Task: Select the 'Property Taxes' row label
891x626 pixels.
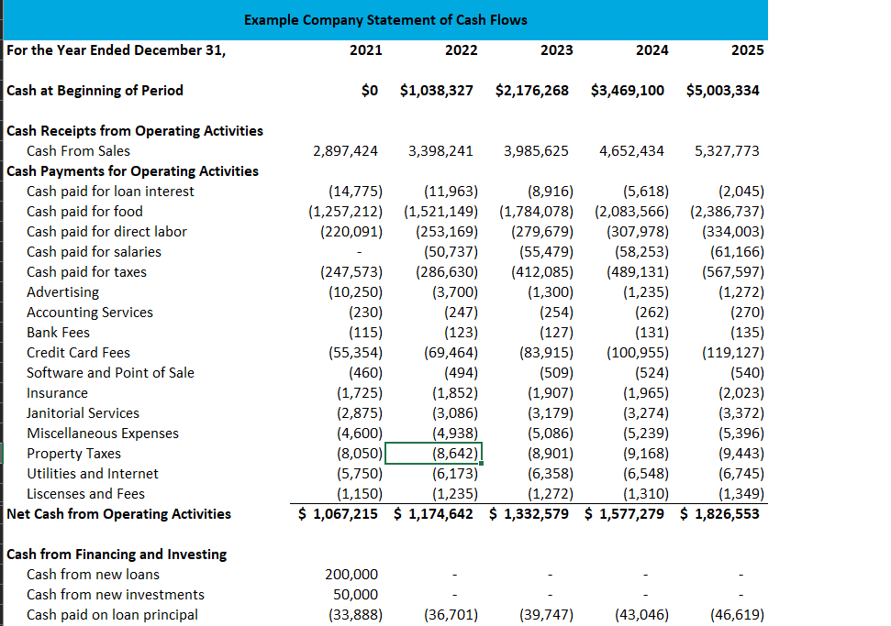Action: click(74, 453)
